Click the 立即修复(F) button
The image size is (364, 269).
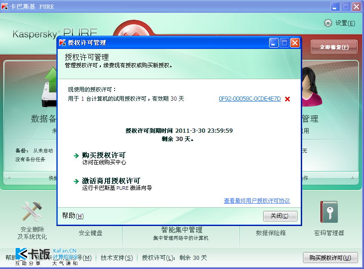tap(334, 47)
